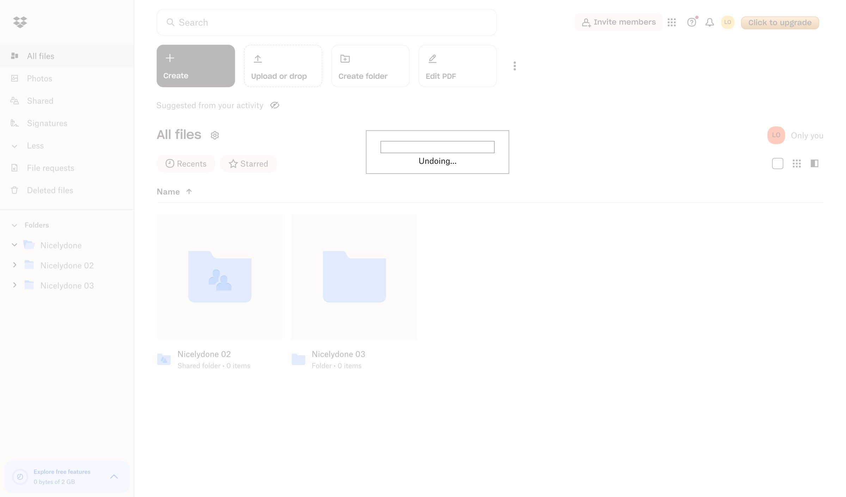Image resolution: width=846 pixels, height=497 pixels.
Task: Click the search magnifier icon
Action: 170,22
